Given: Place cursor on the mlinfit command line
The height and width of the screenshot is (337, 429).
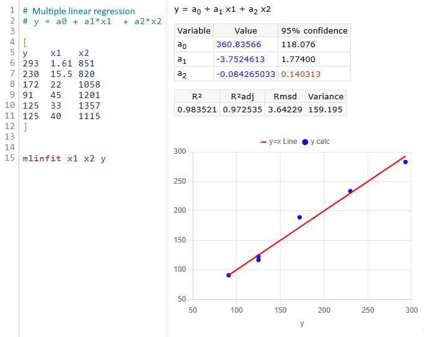Looking at the screenshot, I should tap(64, 158).
